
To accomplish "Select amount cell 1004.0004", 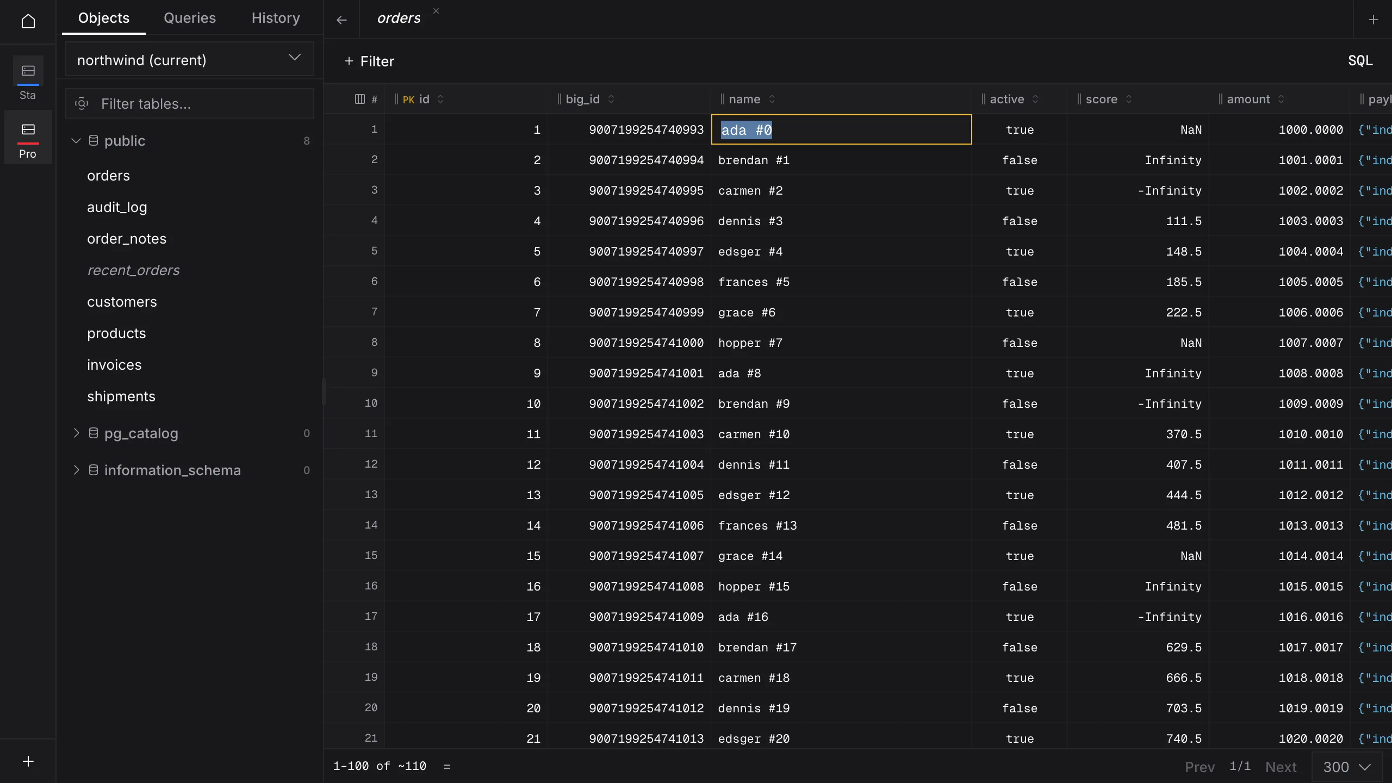I will point(1279,251).
